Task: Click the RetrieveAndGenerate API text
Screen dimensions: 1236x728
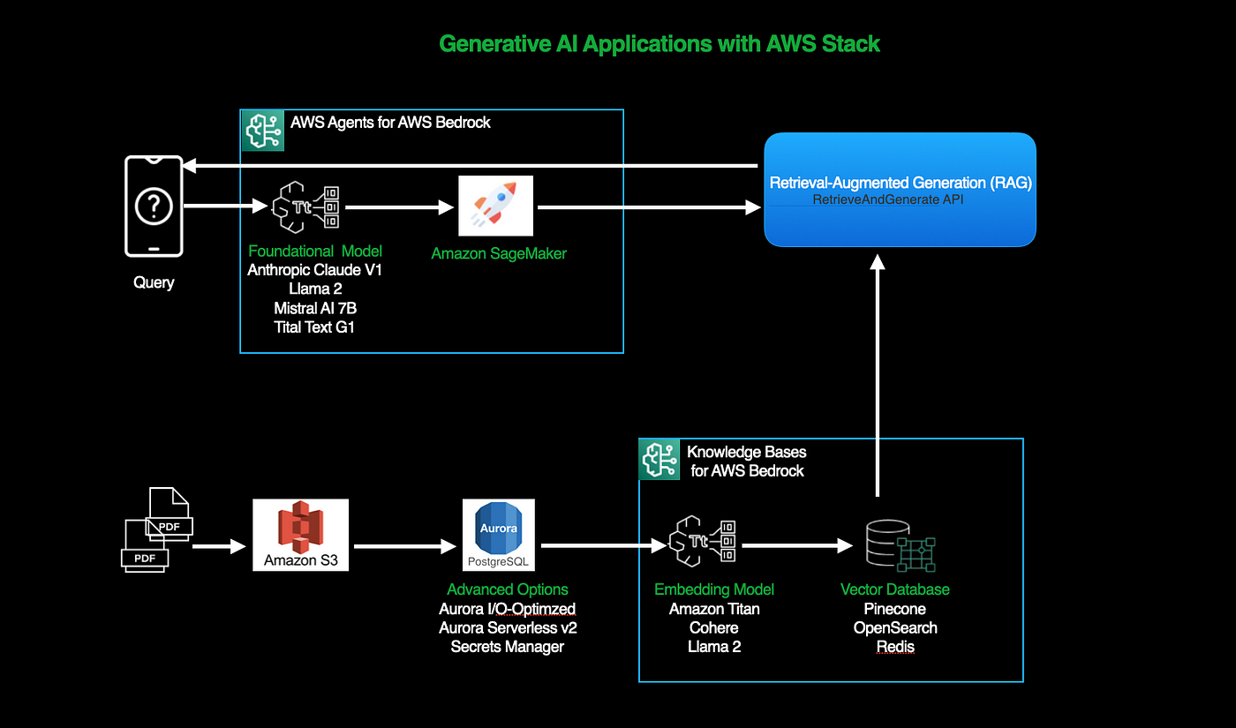Action: (x=888, y=201)
